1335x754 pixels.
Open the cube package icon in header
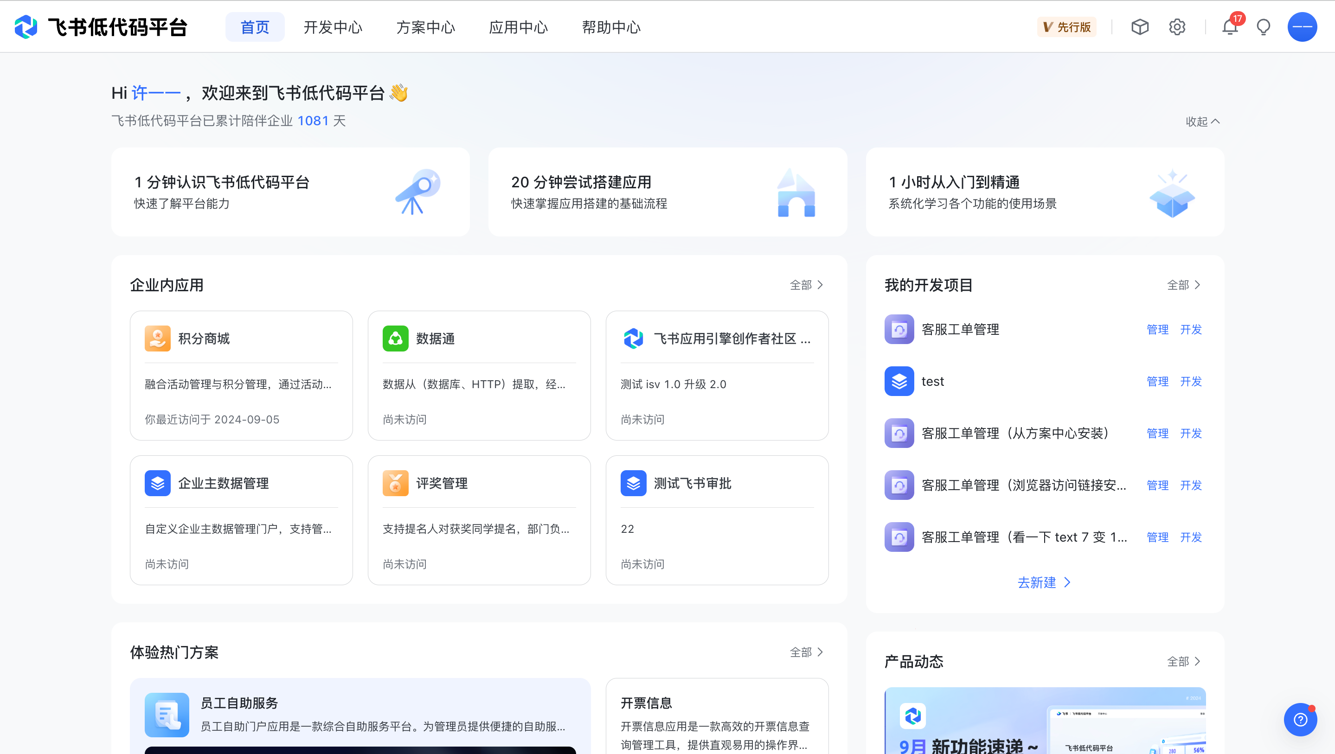(x=1140, y=27)
